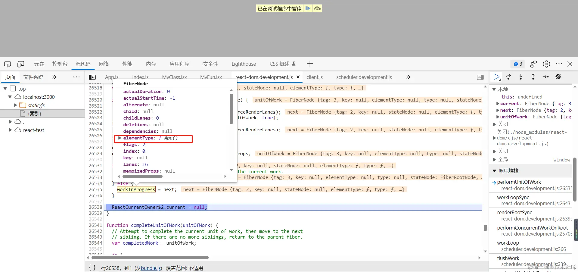Viewport: 578px width, 272px height.
Task: Toggle the navigator sidebar visibility
Action: click(92, 77)
